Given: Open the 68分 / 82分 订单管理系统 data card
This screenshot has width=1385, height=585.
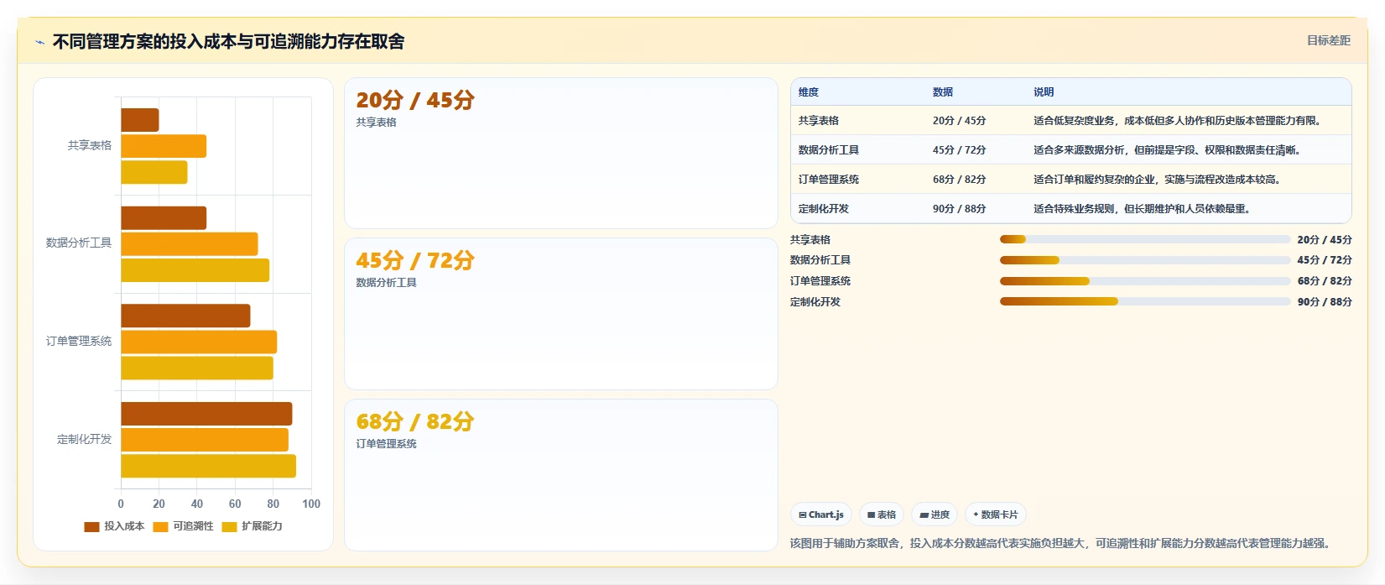Looking at the screenshot, I should [561, 475].
